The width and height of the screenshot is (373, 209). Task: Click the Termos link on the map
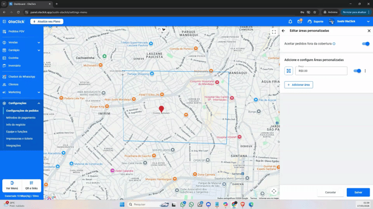pyautogui.click(x=253, y=198)
